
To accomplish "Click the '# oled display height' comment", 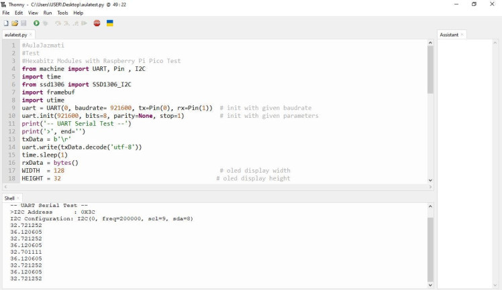I will 253,179.
